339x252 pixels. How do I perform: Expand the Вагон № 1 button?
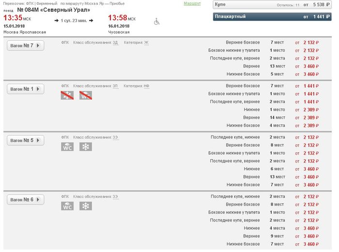click(x=25, y=89)
